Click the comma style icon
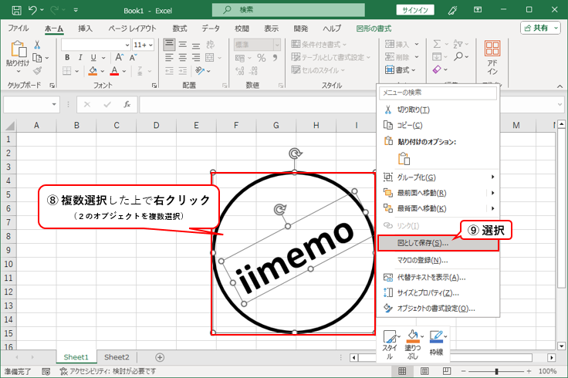This screenshot has width=568, height=378. (276, 58)
